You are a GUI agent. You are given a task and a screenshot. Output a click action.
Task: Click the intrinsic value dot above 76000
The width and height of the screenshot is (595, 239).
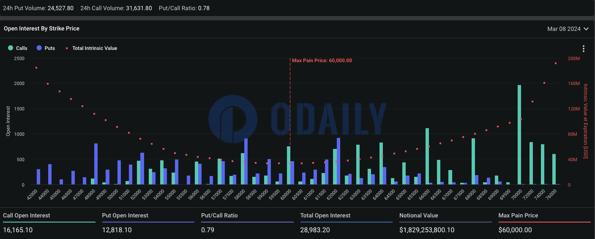(556, 63)
